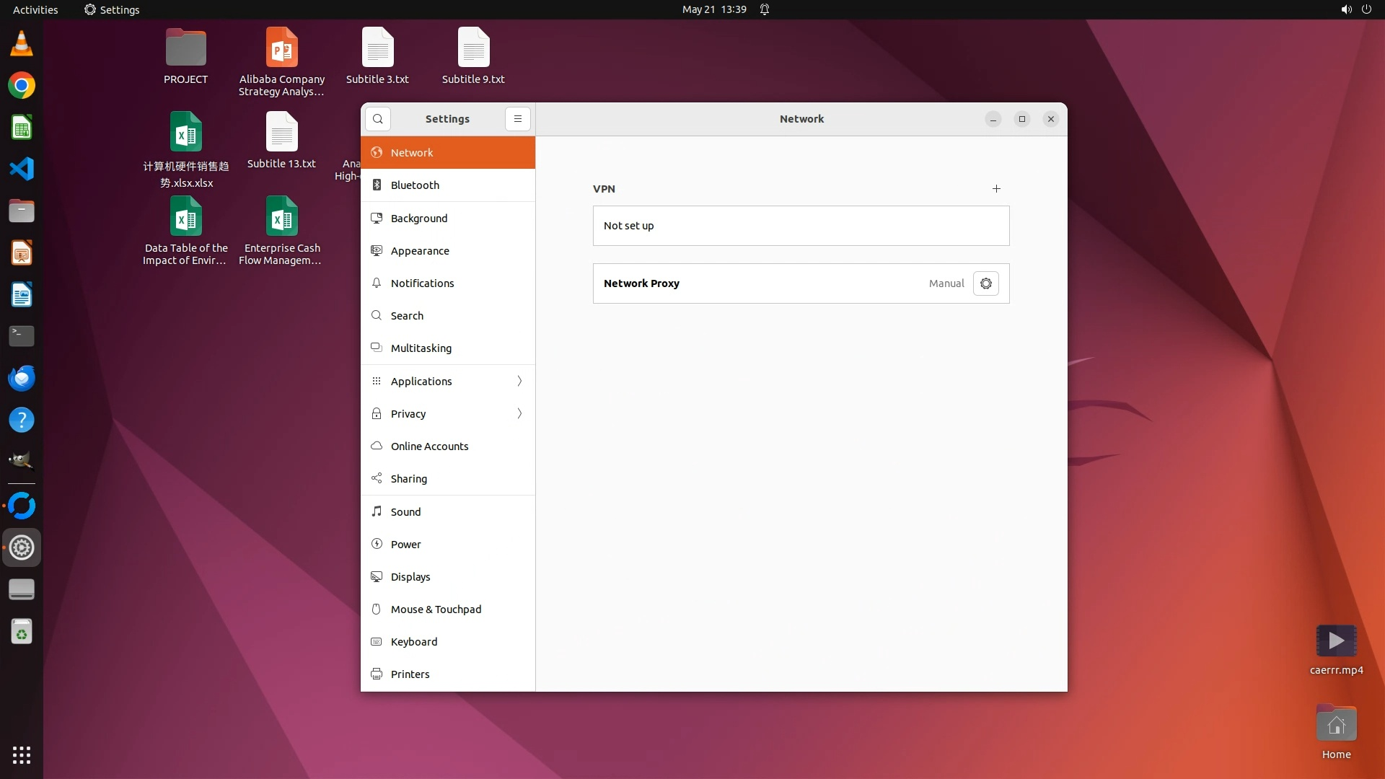Open the Settings app menu in top bar
The height and width of the screenshot is (779, 1385).
coord(112,9)
